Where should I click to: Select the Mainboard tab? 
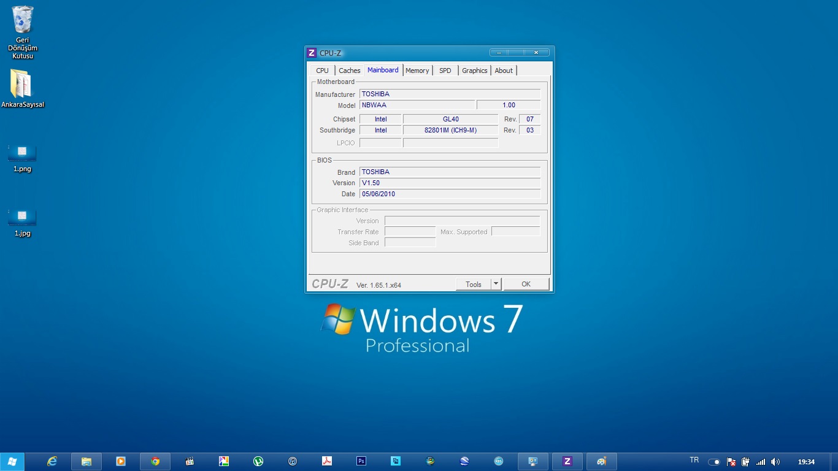pyautogui.click(x=383, y=70)
